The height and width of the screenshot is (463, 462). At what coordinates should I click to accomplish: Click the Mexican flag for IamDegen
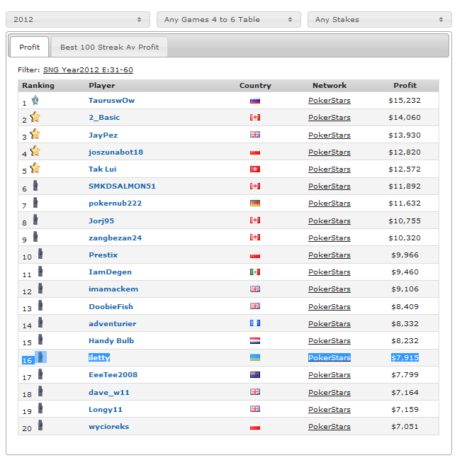pos(255,272)
